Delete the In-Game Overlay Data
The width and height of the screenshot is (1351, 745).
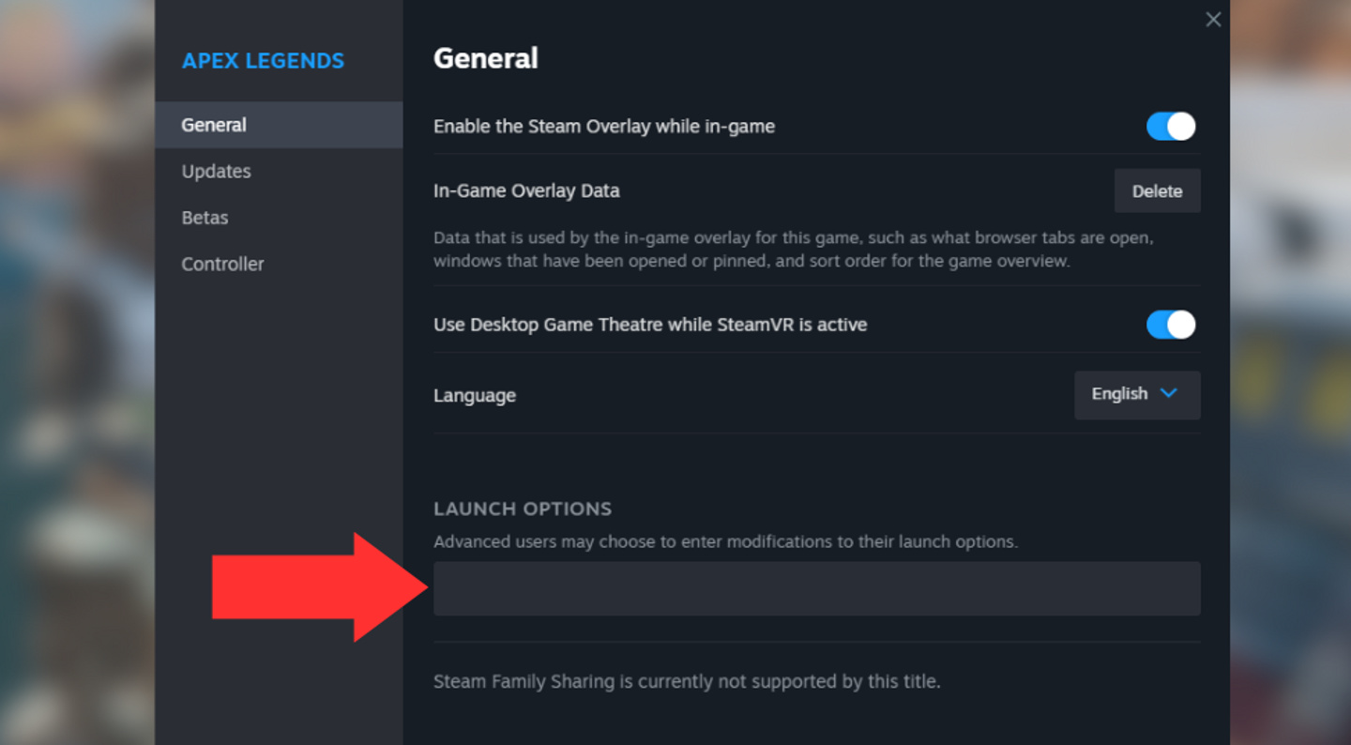coord(1157,190)
